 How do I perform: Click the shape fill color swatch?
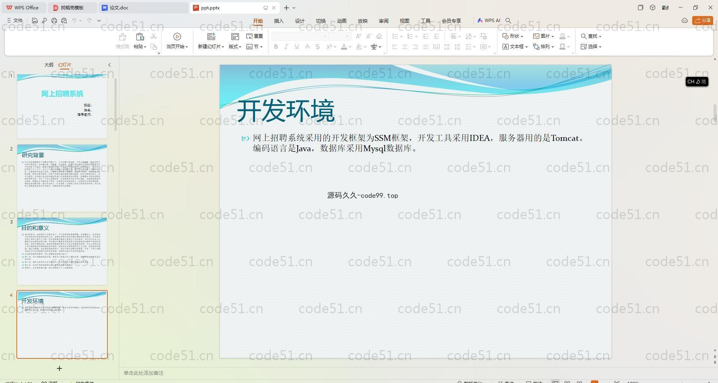coord(562,36)
